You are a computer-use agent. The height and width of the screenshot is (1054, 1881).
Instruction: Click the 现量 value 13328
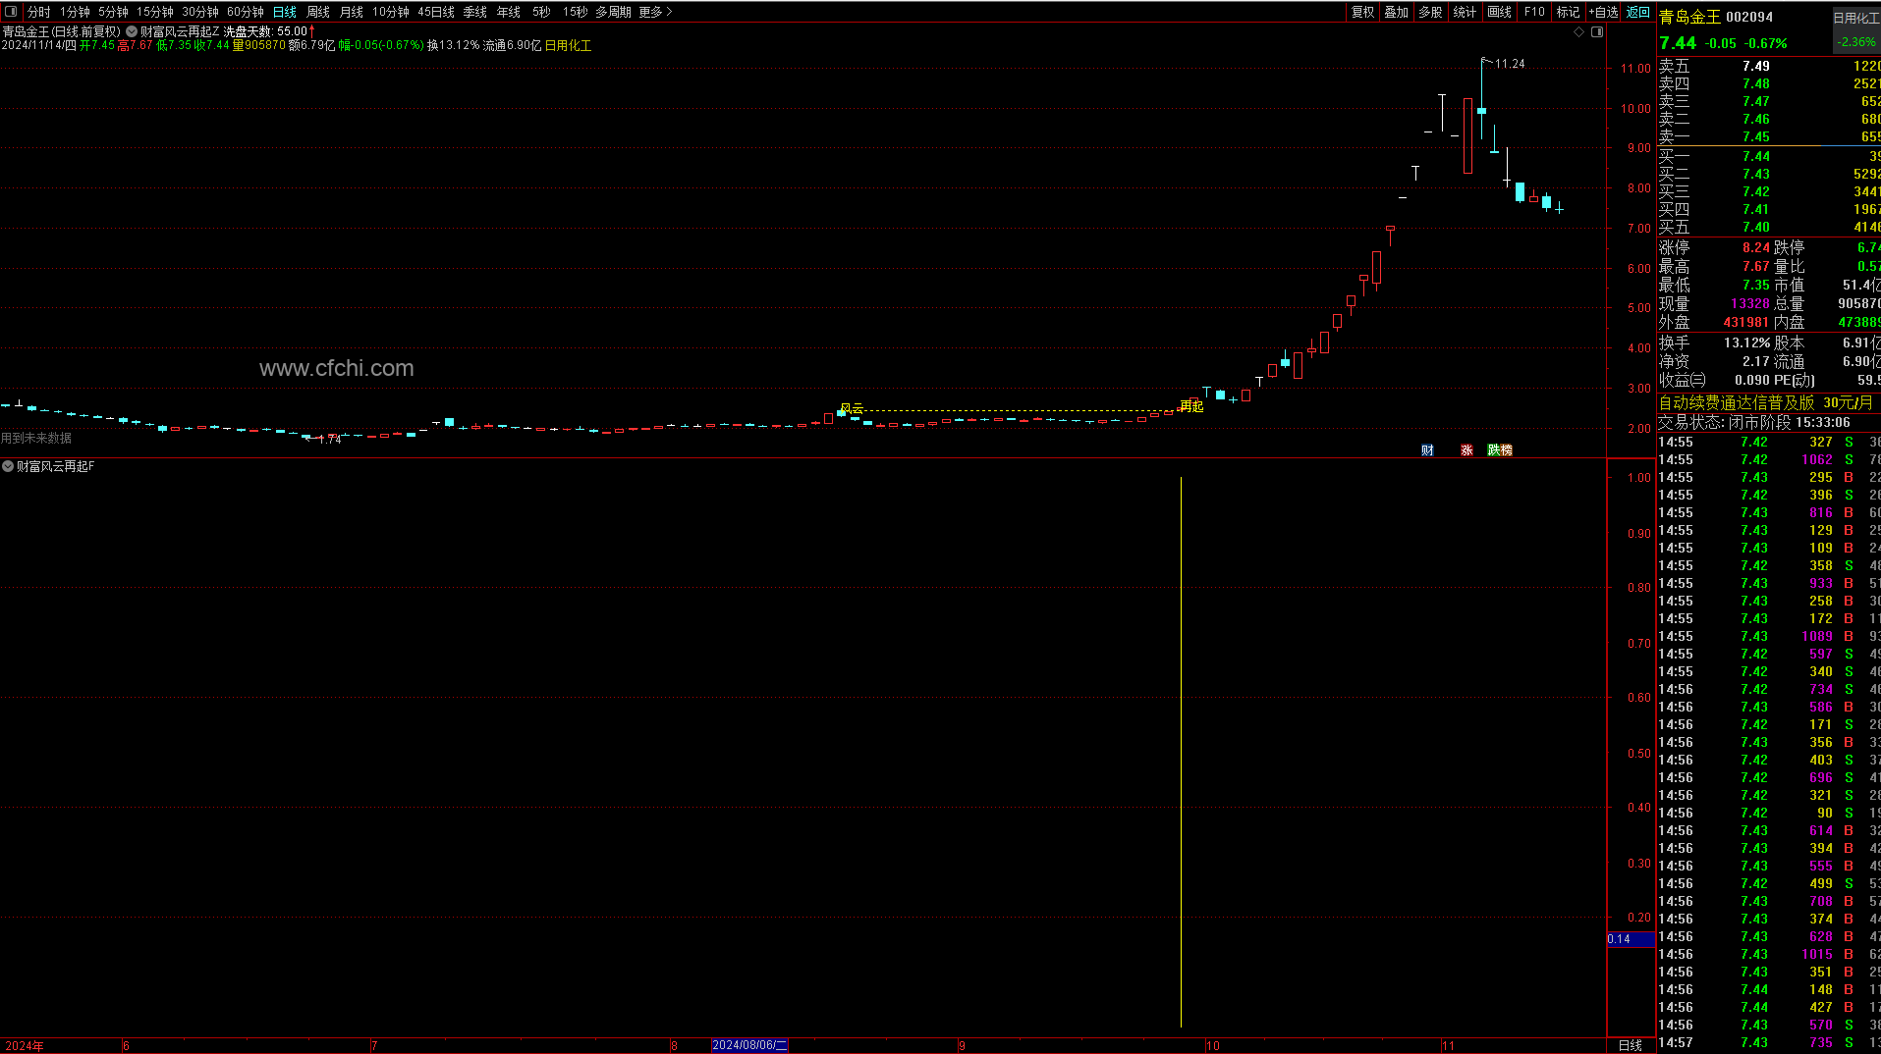1750,303
